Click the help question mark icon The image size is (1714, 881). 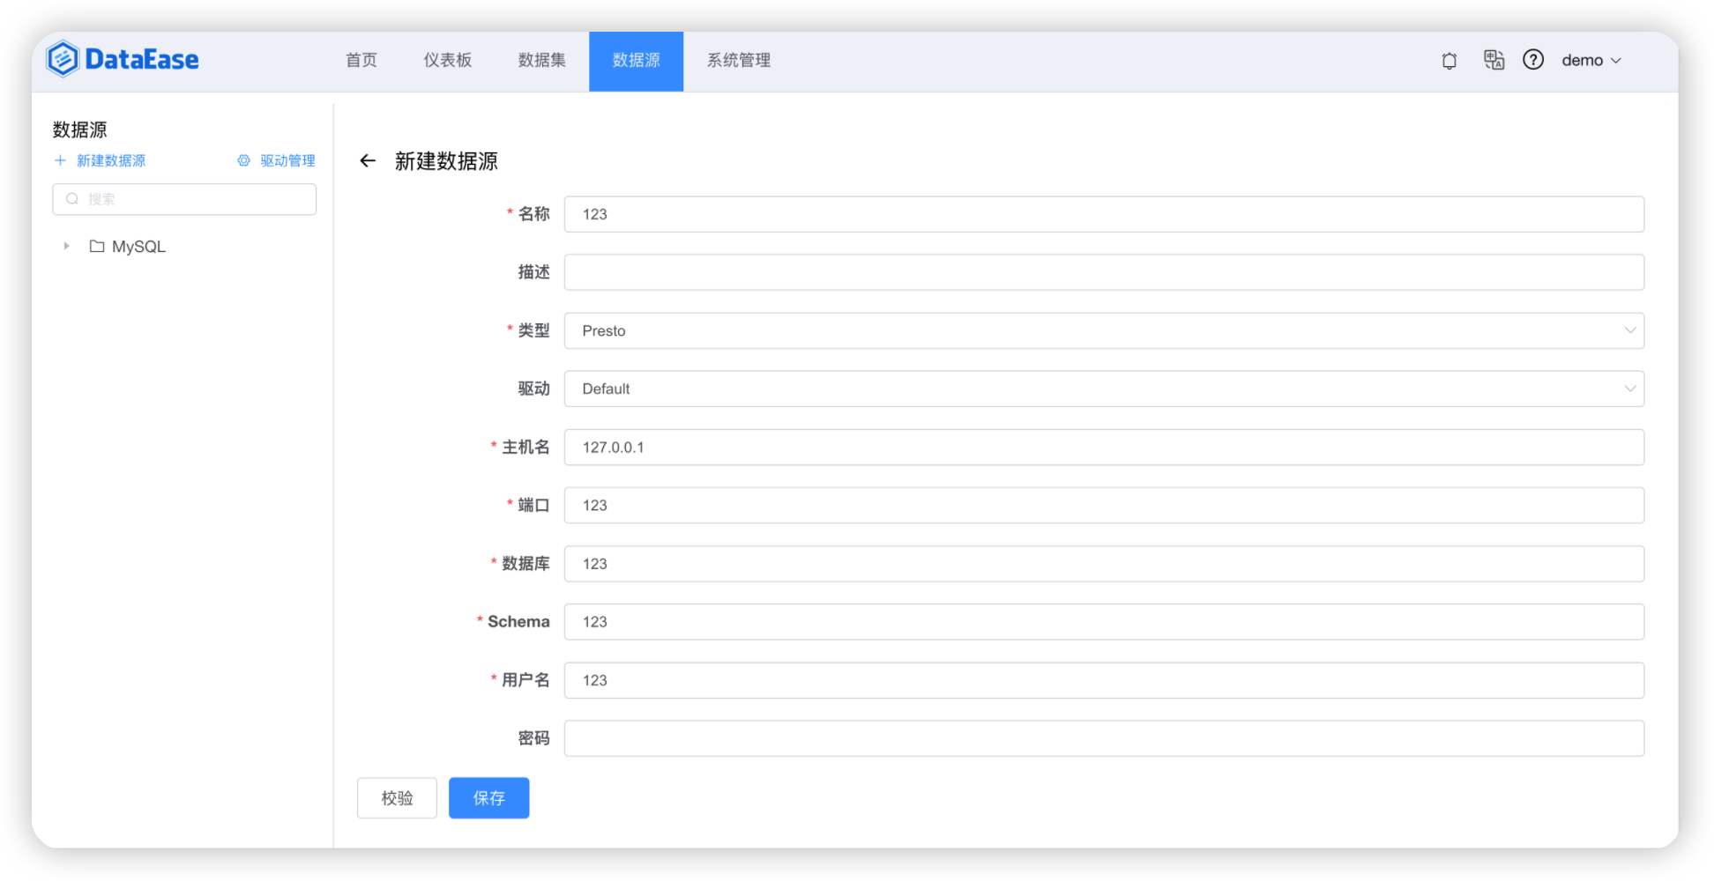pos(1533,59)
